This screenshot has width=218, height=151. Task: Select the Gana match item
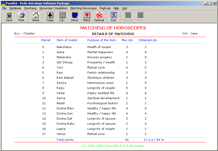point(60,52)
